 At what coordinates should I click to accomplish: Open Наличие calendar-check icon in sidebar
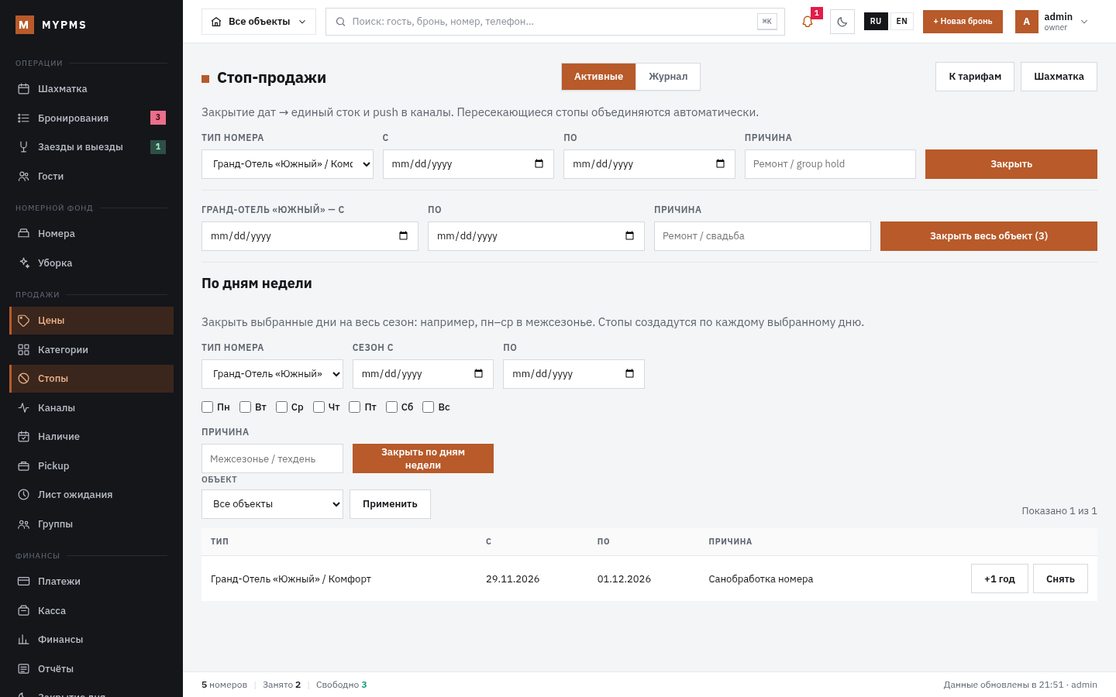coord(24,437)
